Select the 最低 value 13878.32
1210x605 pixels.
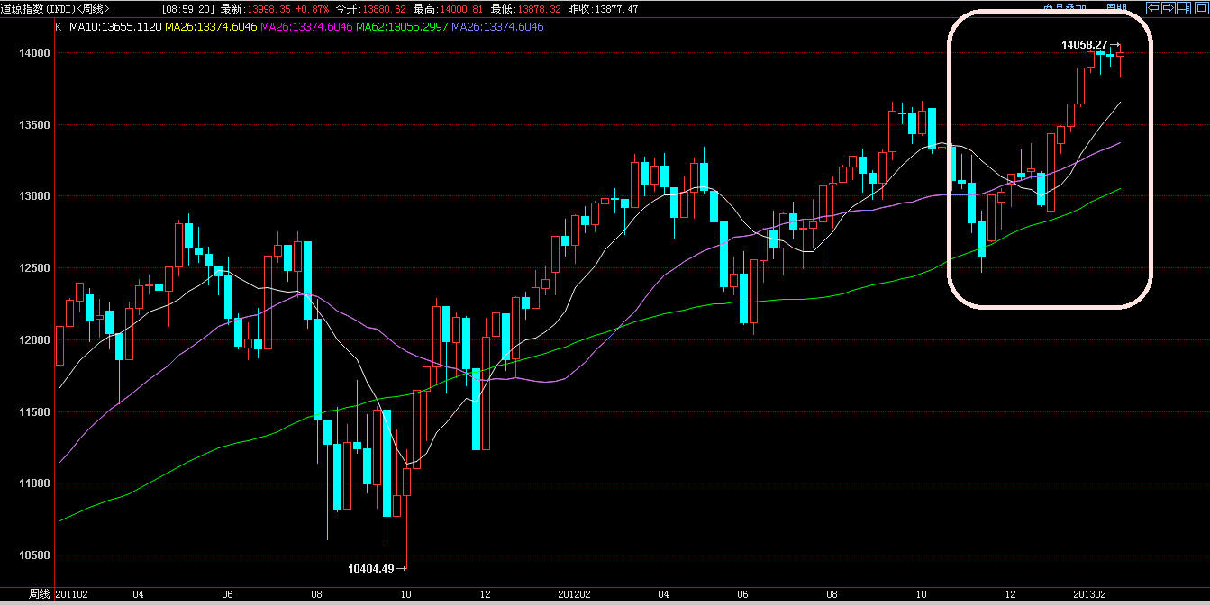pos(538,9)
